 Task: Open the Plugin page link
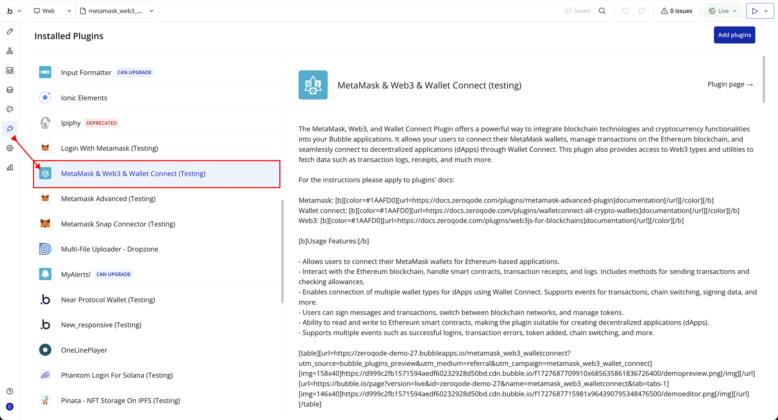730,84
